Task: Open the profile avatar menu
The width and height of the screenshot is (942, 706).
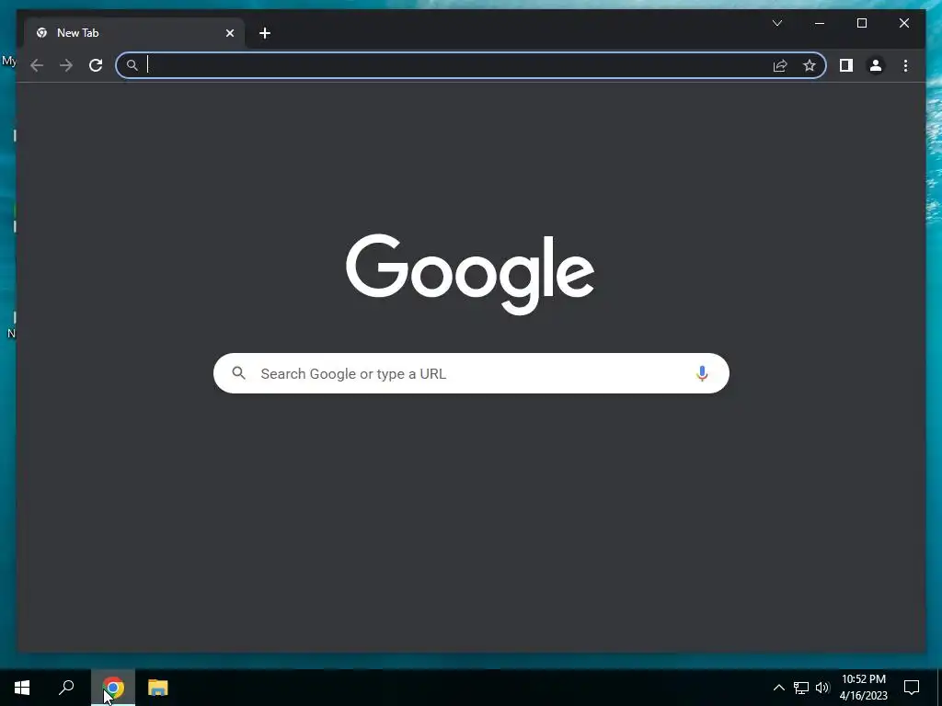Action: point(876,65)
